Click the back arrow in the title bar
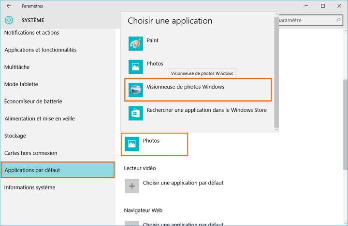348x226 pixels. (x=9, y=6)
